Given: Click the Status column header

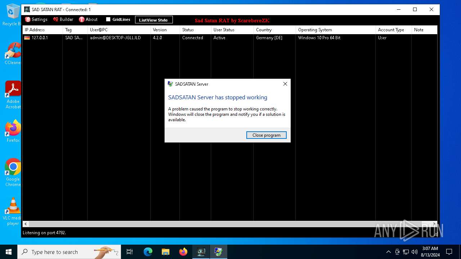Looking at the screenshot, I should click(x=196, y=30).
